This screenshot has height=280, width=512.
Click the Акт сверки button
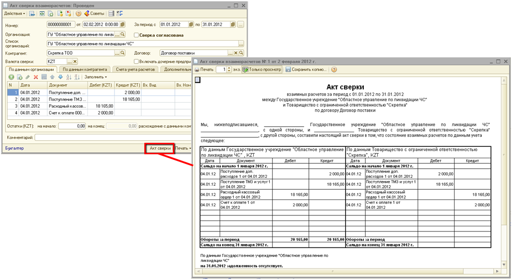coord(160,148)
